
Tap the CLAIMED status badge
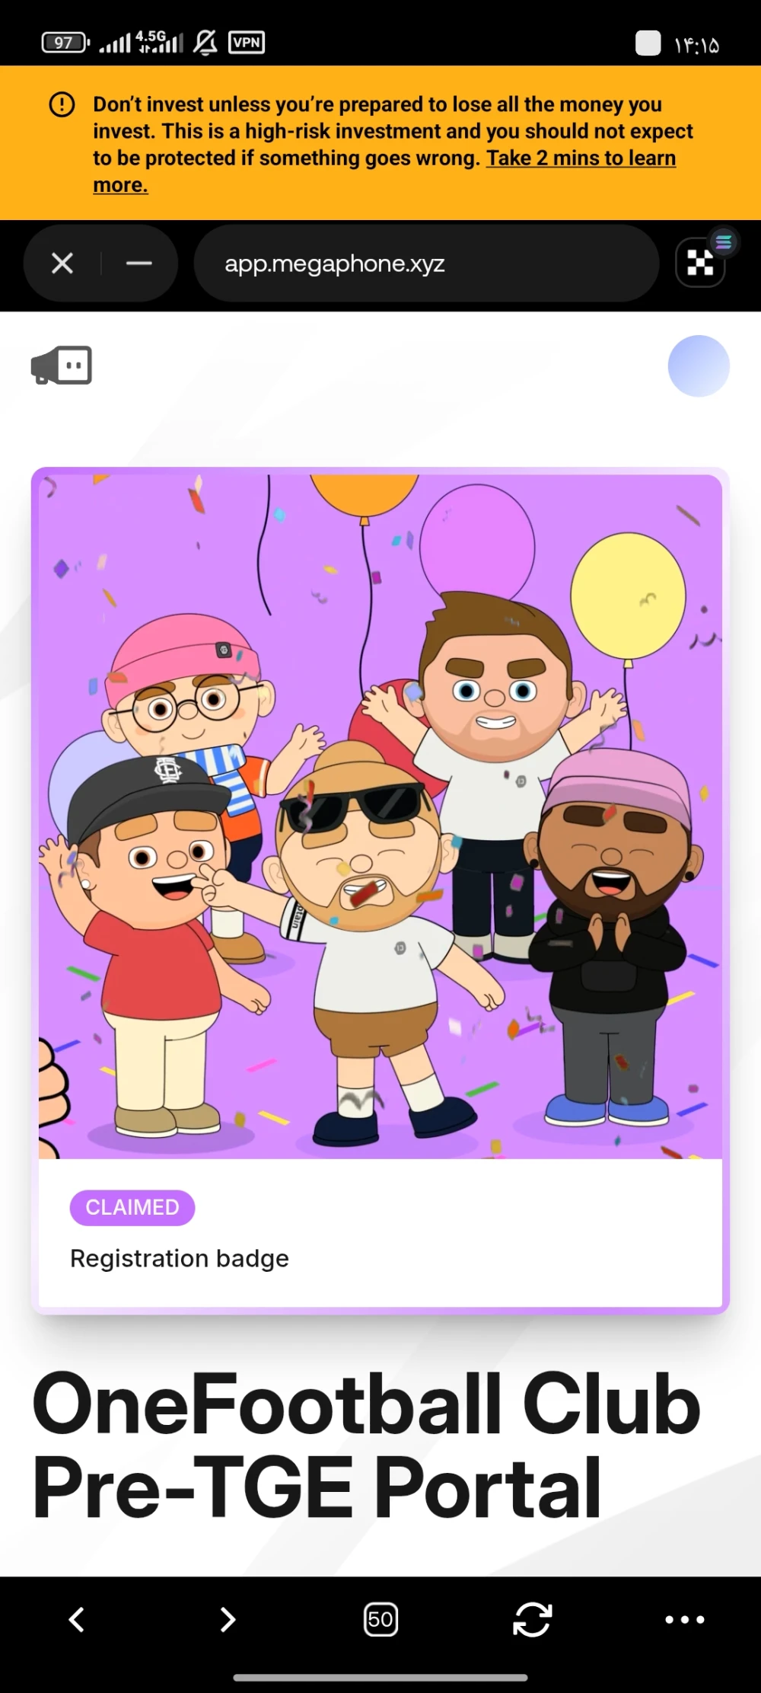point(132,1208)
